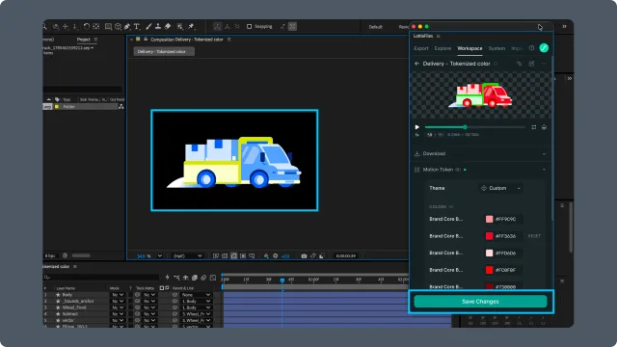Select the Project panel tab

tap(84, 40)
